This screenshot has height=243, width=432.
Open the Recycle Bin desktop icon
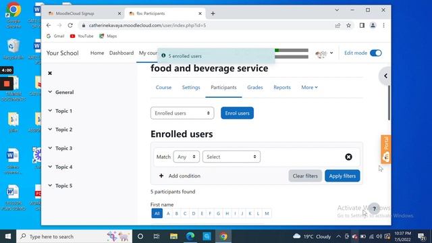point(13,49)
